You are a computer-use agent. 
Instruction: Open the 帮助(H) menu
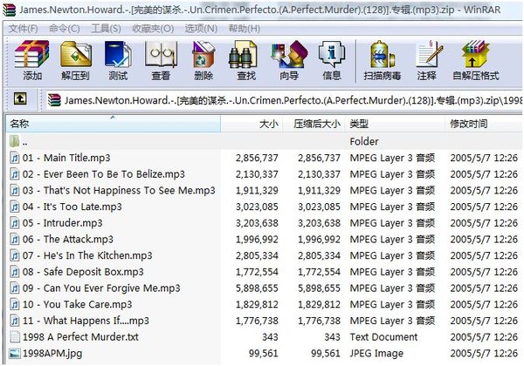pos(245,29)
